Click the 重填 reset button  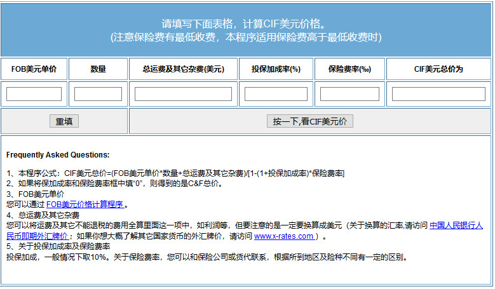(64, 121)
